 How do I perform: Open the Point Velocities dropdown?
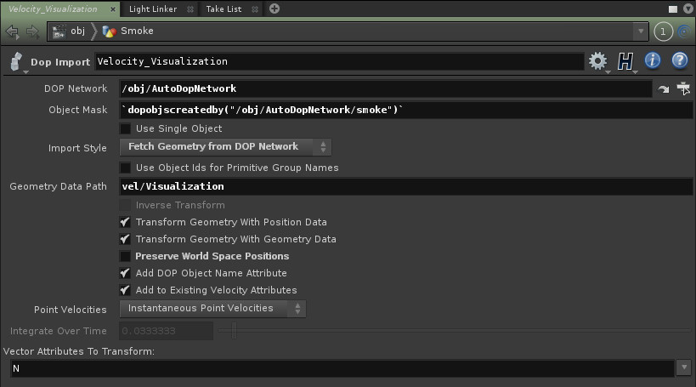[212, 309]
